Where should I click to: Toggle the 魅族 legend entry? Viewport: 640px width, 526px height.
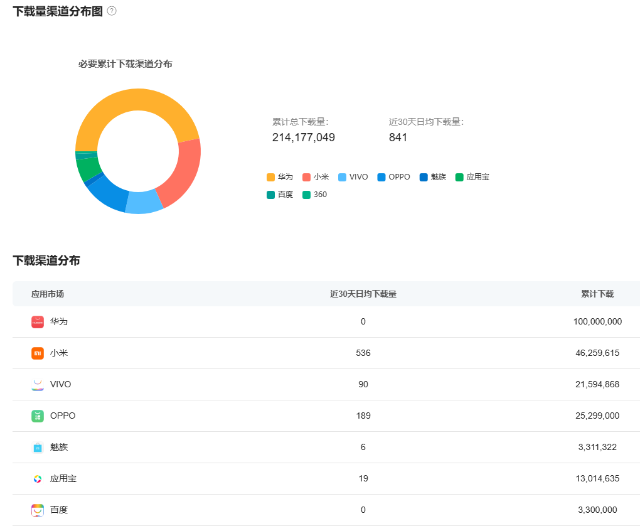(433, 176)
